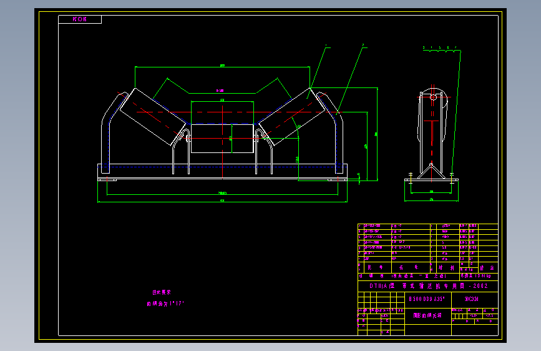541x351 pixels.
Task: Click the top green span dimension line
Action: point(222,67)
